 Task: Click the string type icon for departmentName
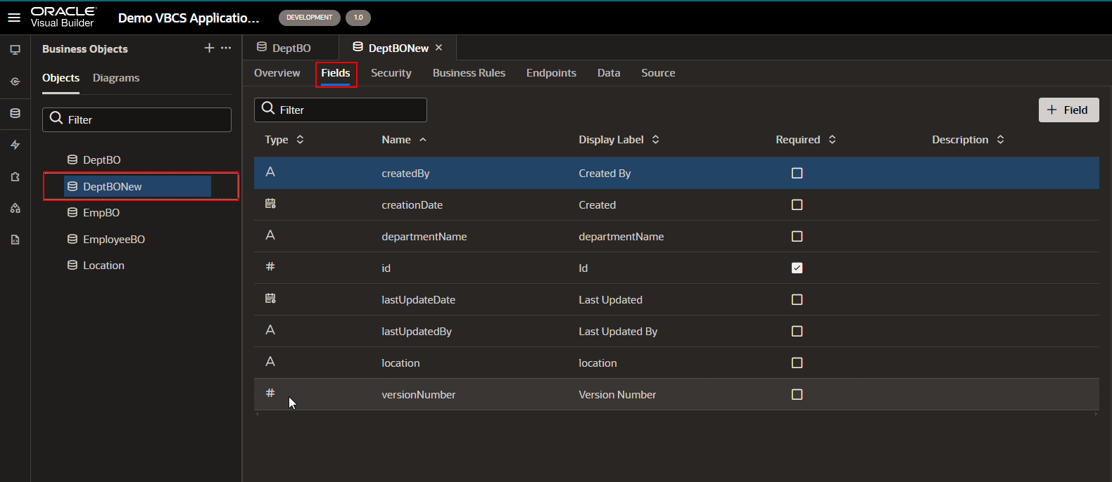click(x=270, y=235)
